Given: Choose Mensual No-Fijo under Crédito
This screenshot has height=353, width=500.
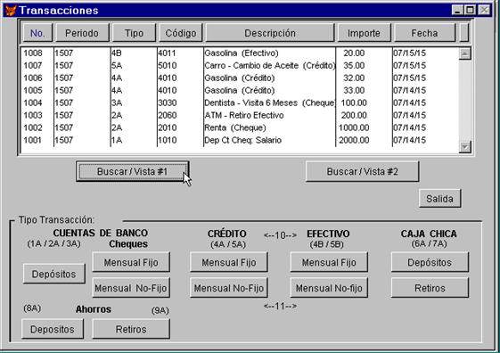Looking at the screenshot, I should point(229,288).
